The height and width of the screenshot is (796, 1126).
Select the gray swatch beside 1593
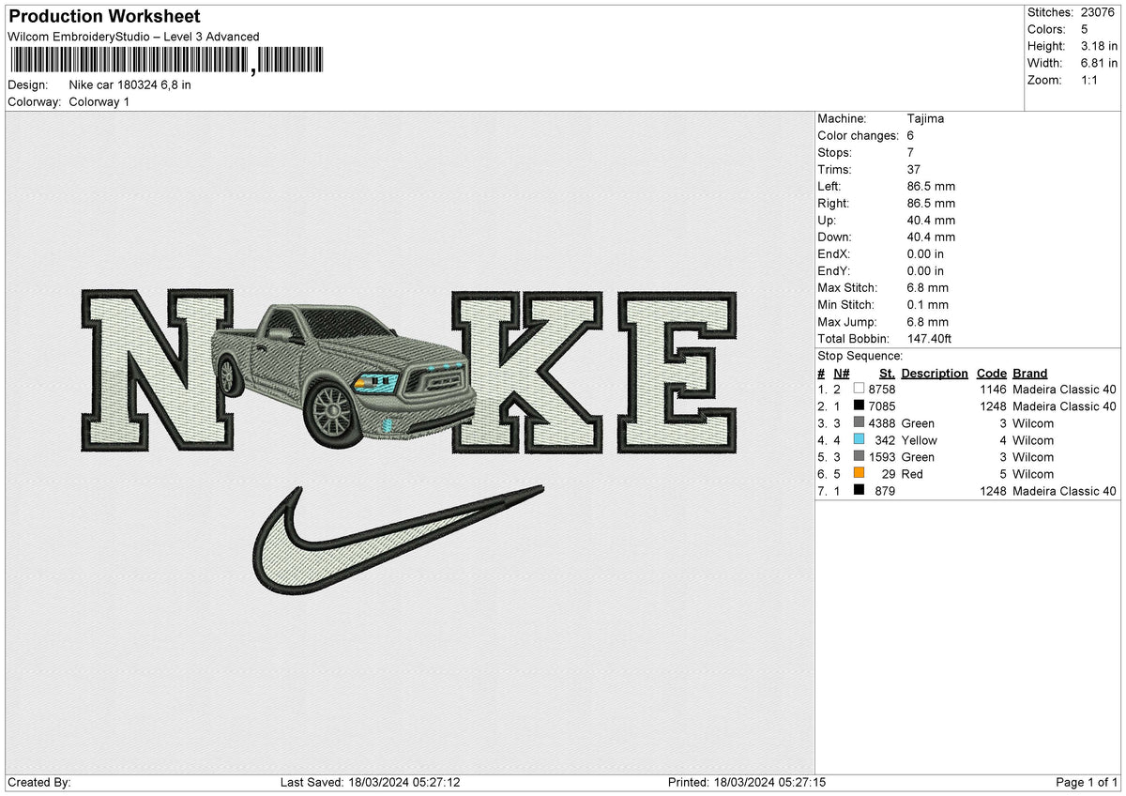pyautogui.click(x=859, y=457)
